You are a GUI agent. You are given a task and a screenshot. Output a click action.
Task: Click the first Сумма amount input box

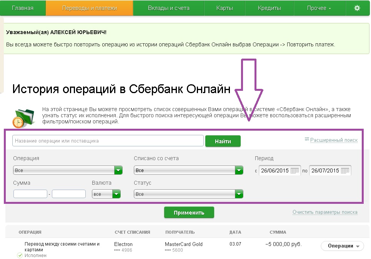coord(30,194)
